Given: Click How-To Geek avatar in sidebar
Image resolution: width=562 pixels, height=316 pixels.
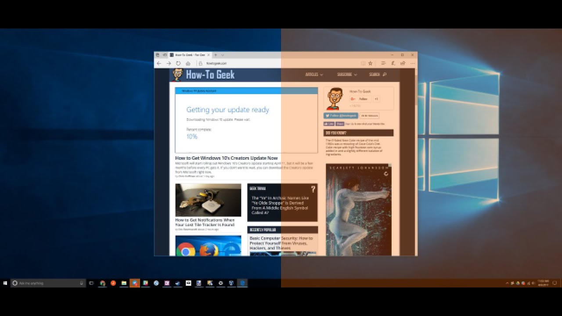Looking at the screenshot, I should [x=335, y=98].
